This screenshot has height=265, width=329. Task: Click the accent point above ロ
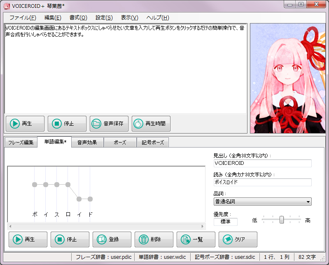pyautogui.click(x=68, y=185)
